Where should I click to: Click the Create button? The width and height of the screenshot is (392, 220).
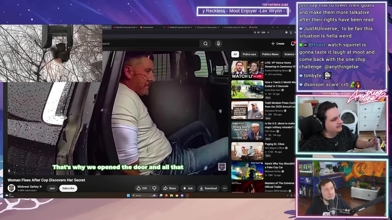(x=278, y=44)
